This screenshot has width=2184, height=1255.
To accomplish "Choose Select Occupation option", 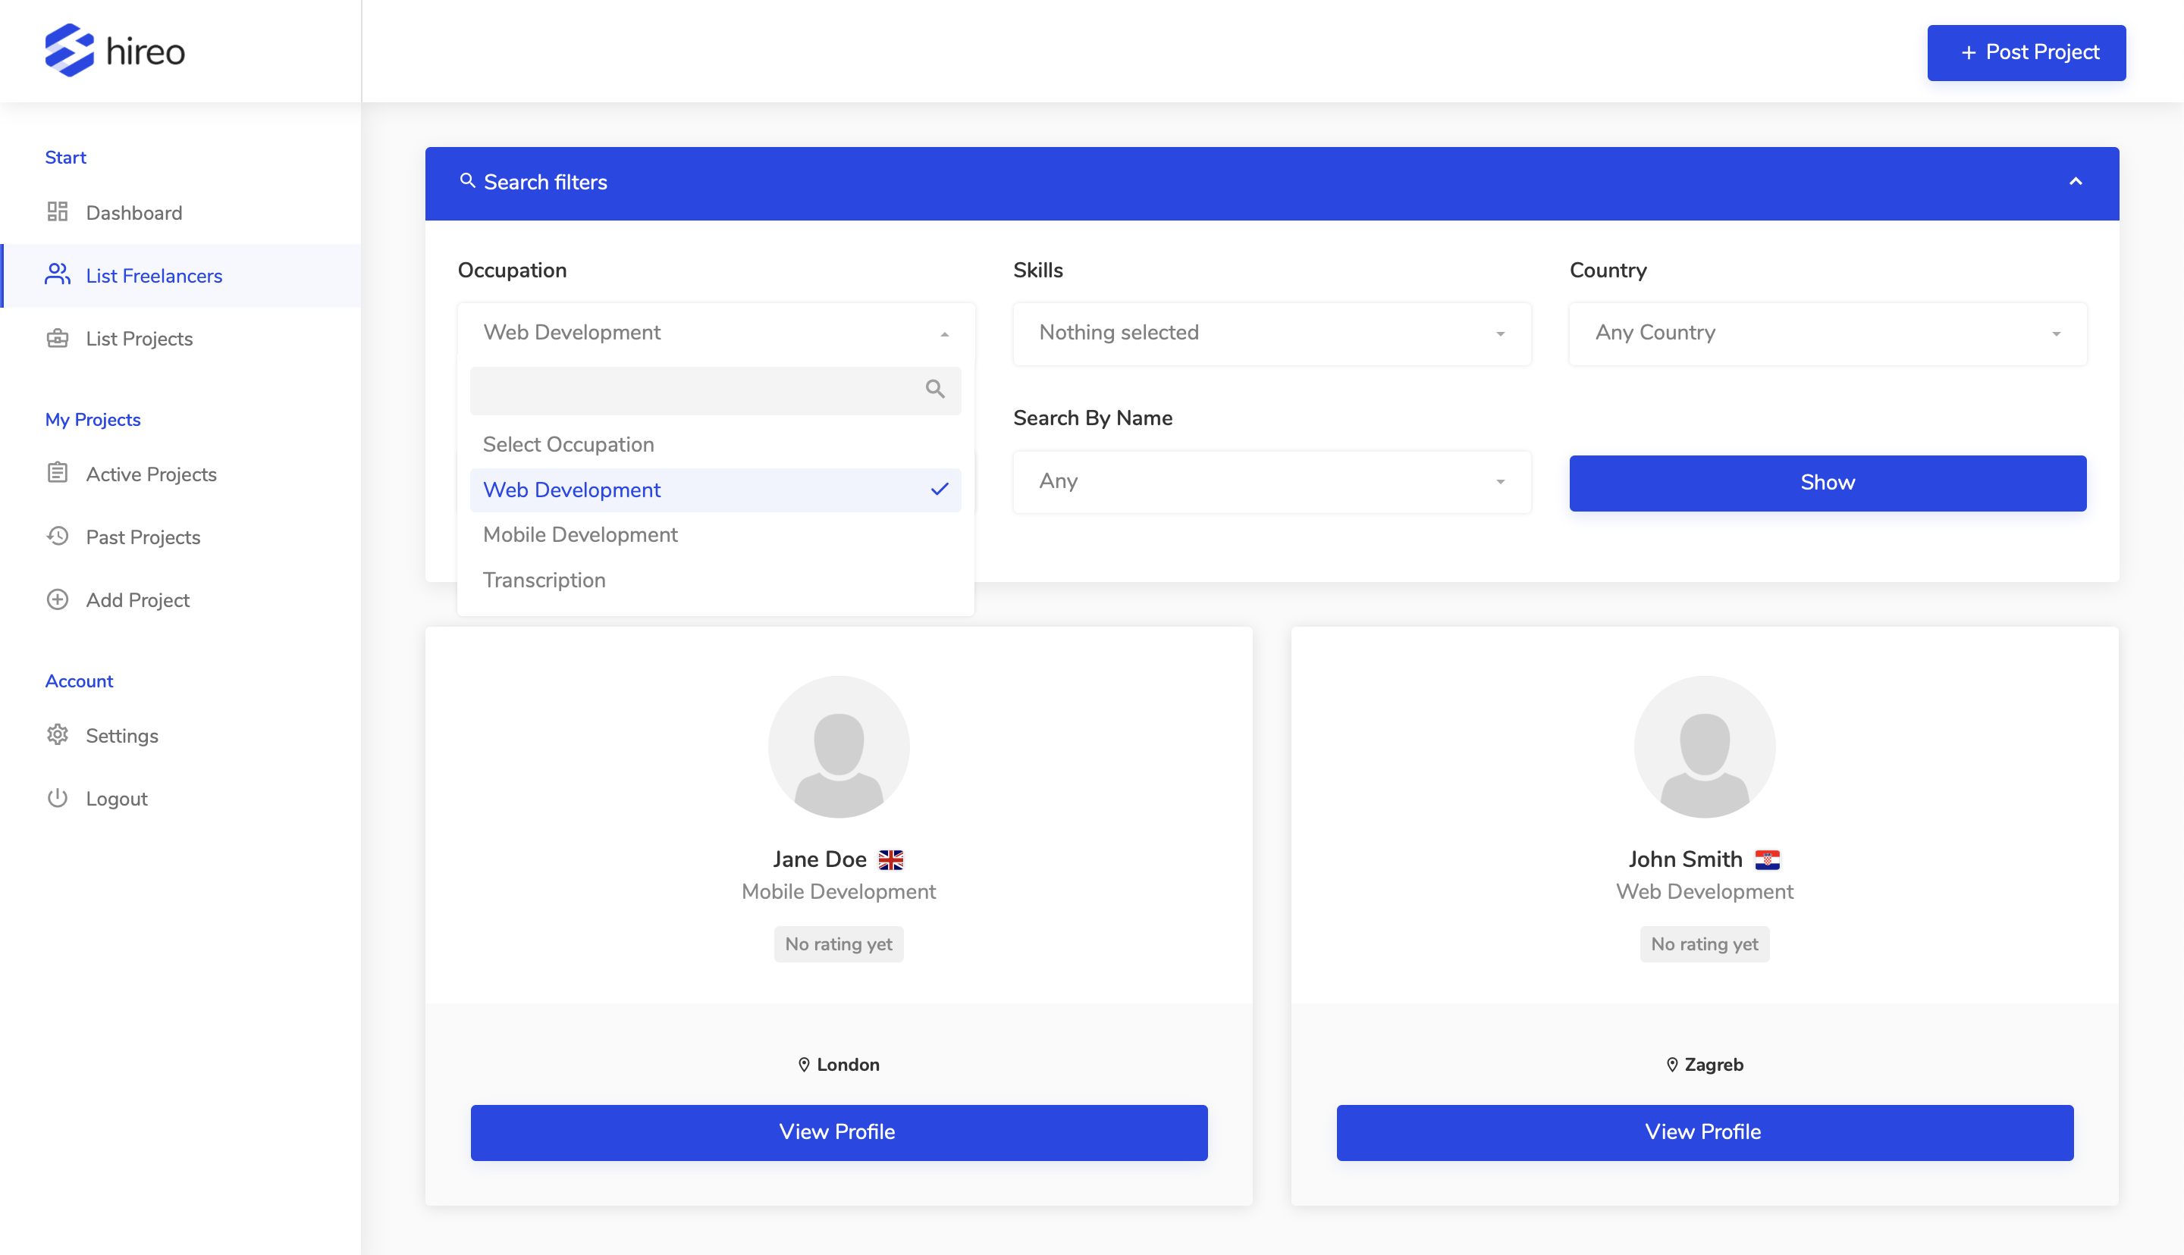I will point(716,445).
